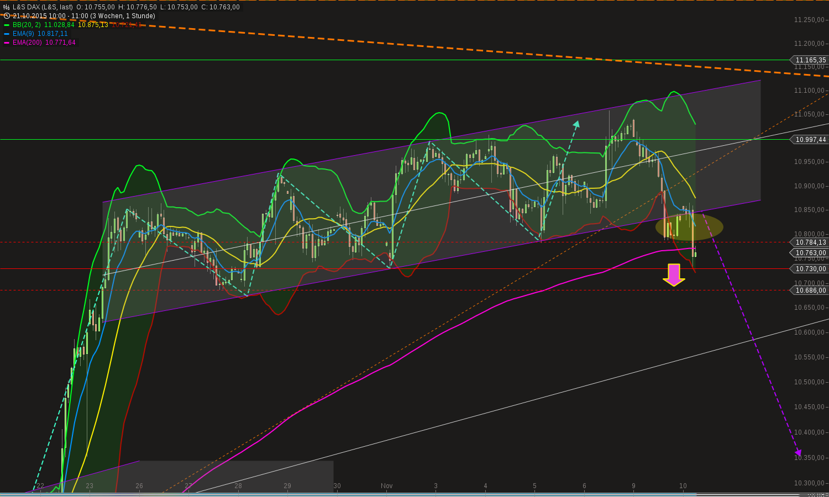Click the upper Bollinger value 11.028,84

coord(59,25)
